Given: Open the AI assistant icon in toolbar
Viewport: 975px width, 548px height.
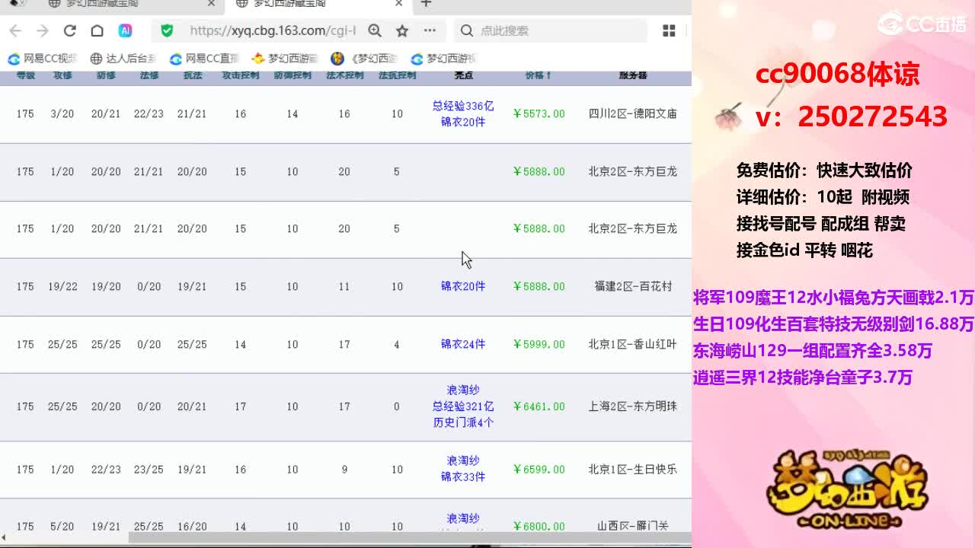Looking at the screenshot, I should [125, 30].
